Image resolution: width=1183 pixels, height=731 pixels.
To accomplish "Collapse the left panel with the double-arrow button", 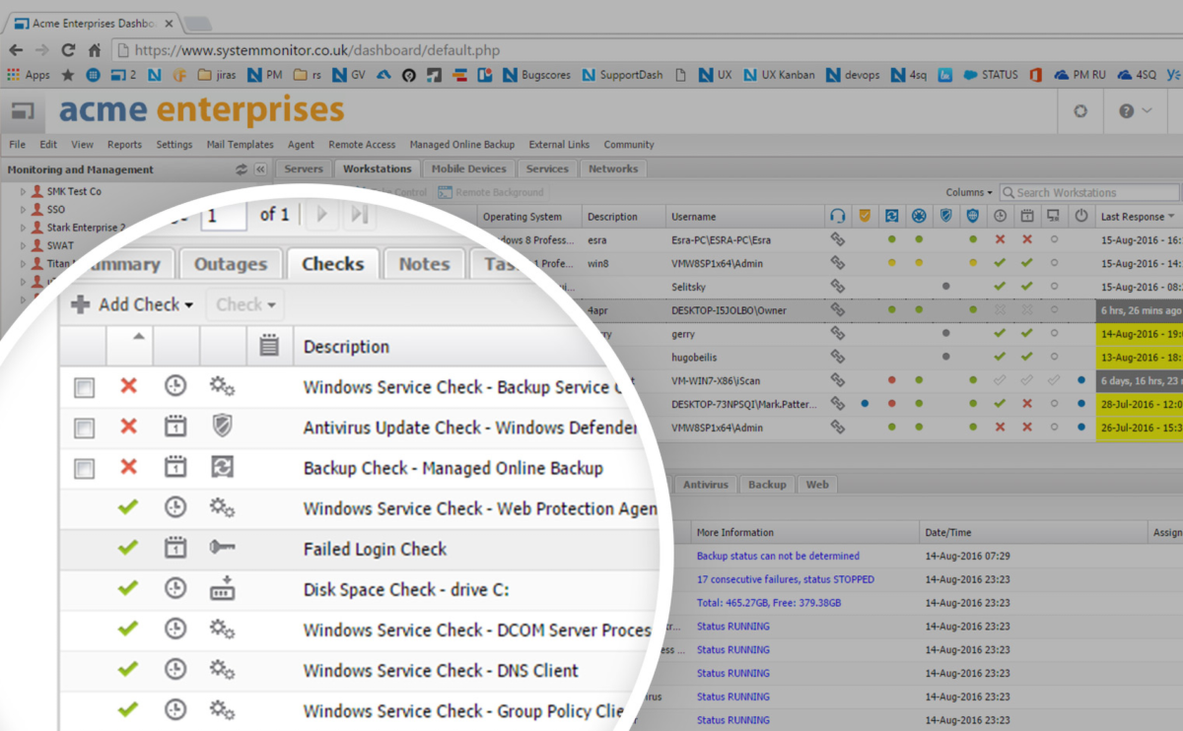I will point(260,169).
